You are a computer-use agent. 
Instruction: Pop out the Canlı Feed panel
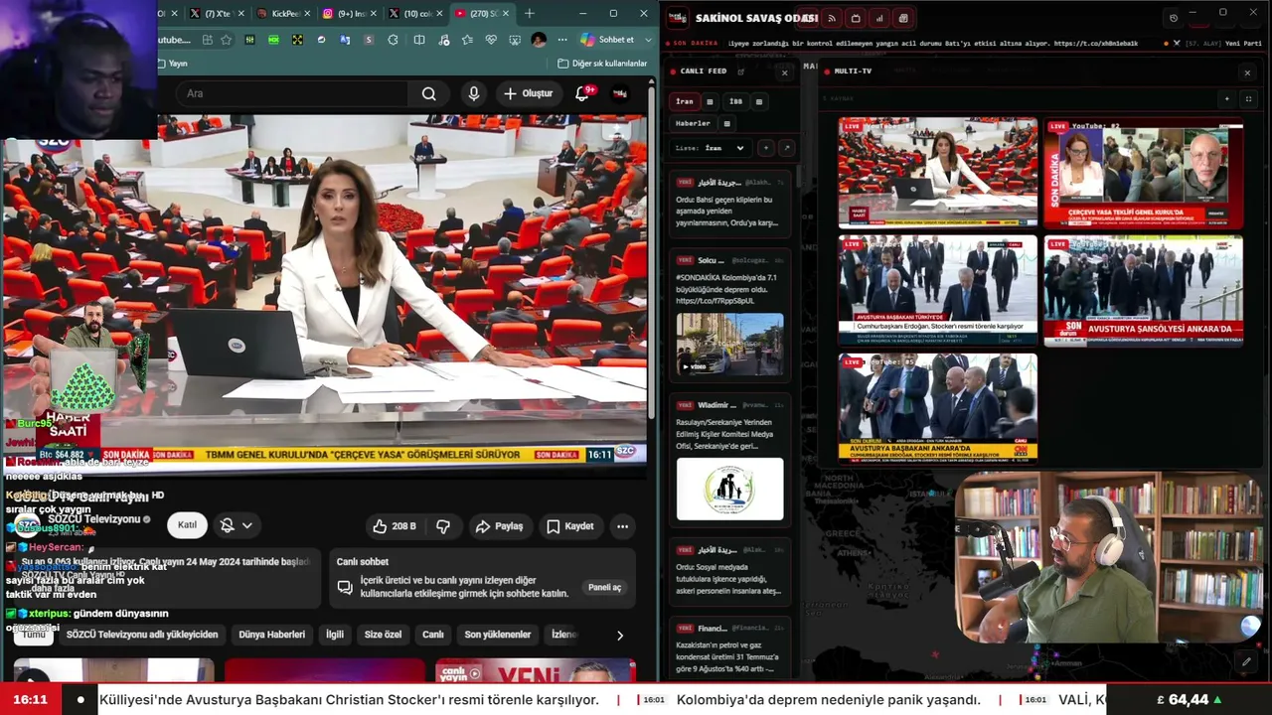tap(741, 71)
